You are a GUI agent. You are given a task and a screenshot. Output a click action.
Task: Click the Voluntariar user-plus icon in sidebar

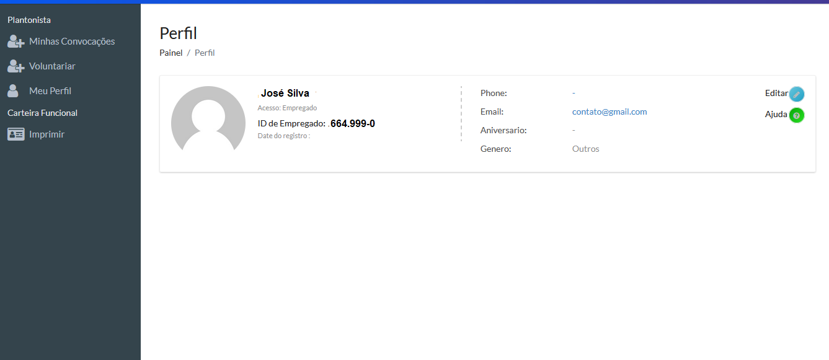[16, 66]
